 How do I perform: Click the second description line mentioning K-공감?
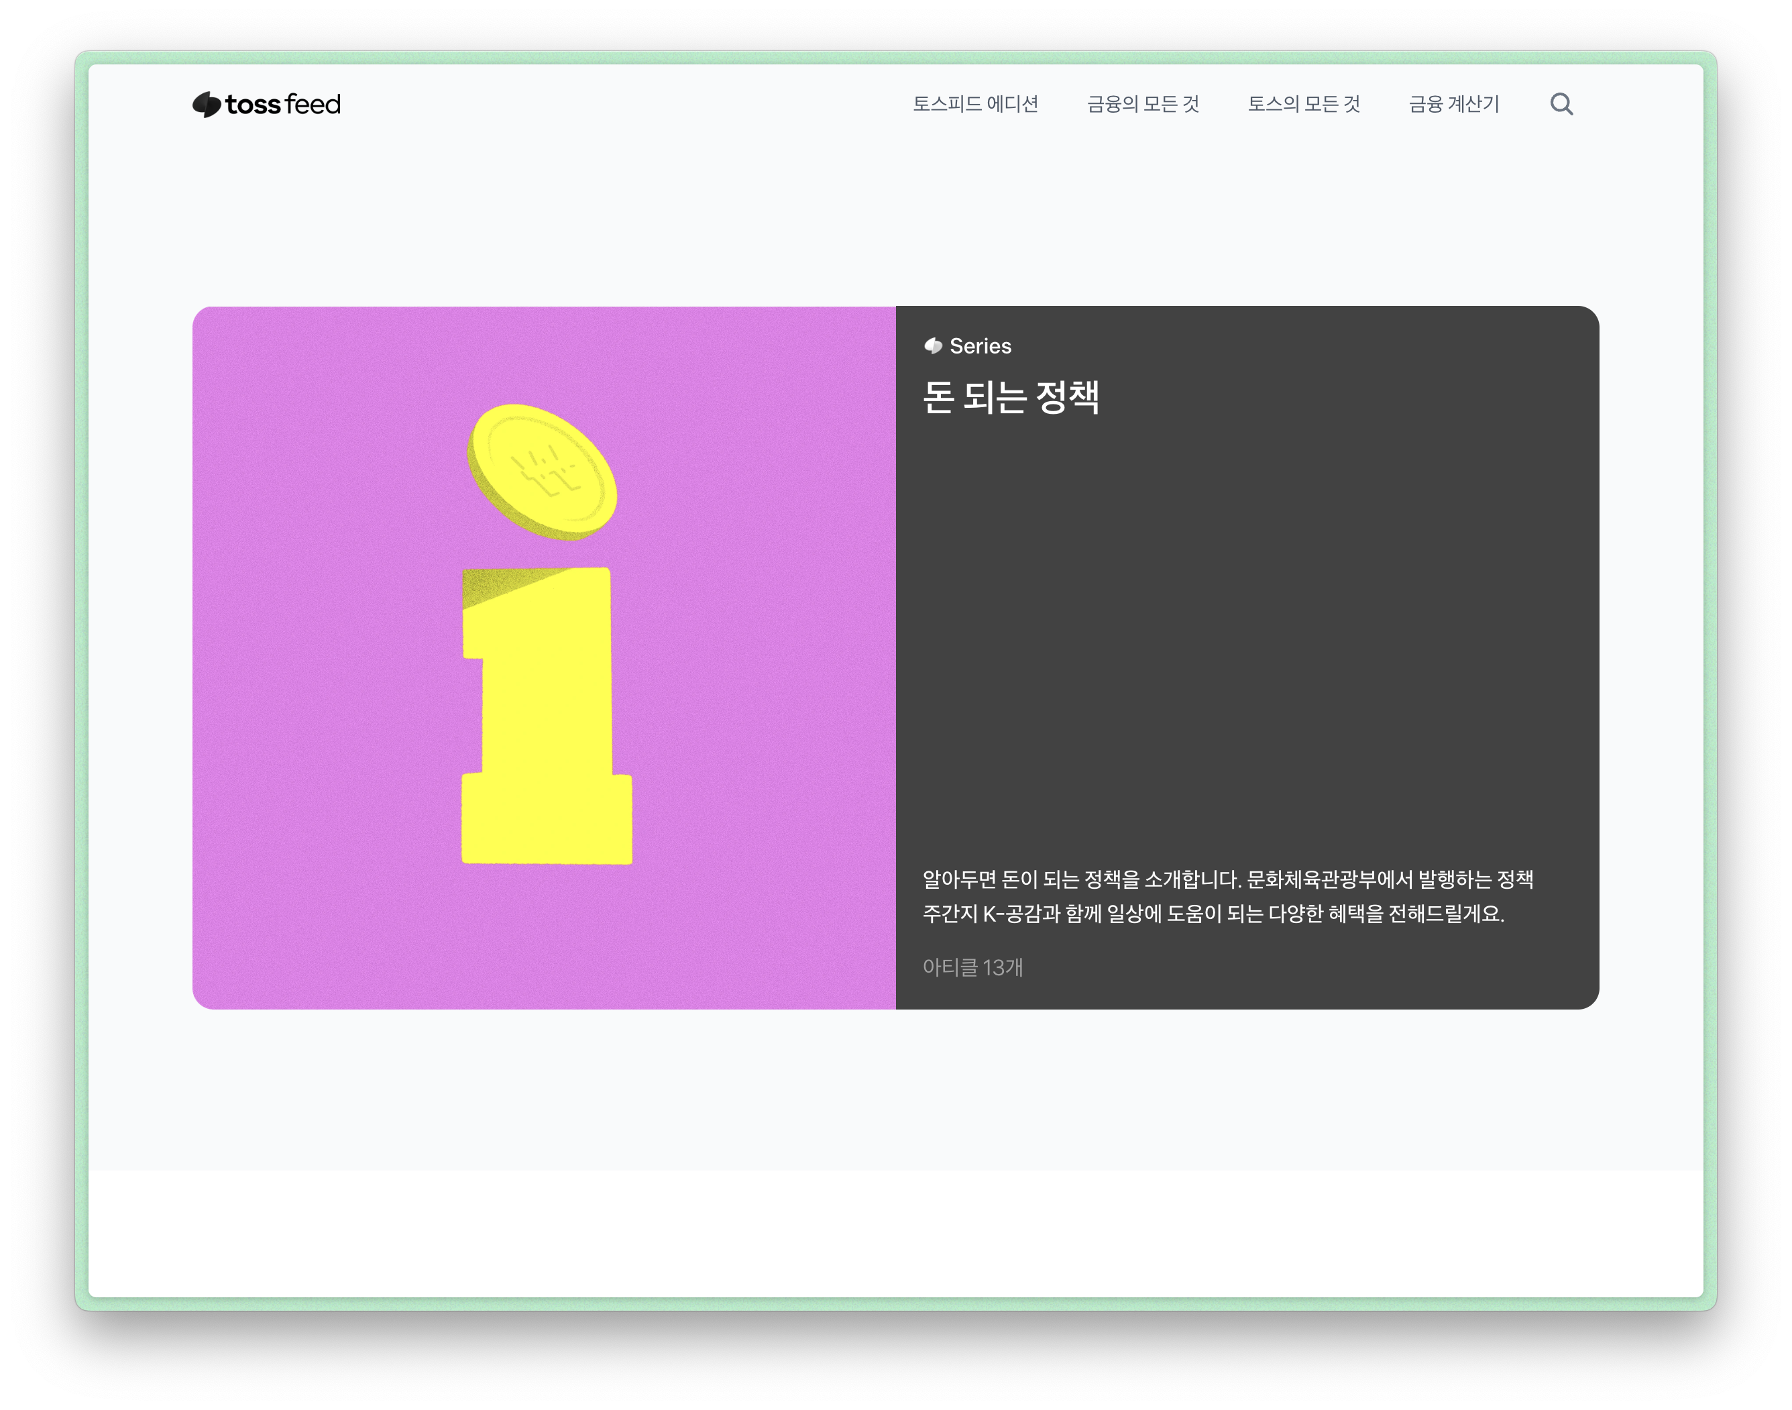pos(1213,915)
